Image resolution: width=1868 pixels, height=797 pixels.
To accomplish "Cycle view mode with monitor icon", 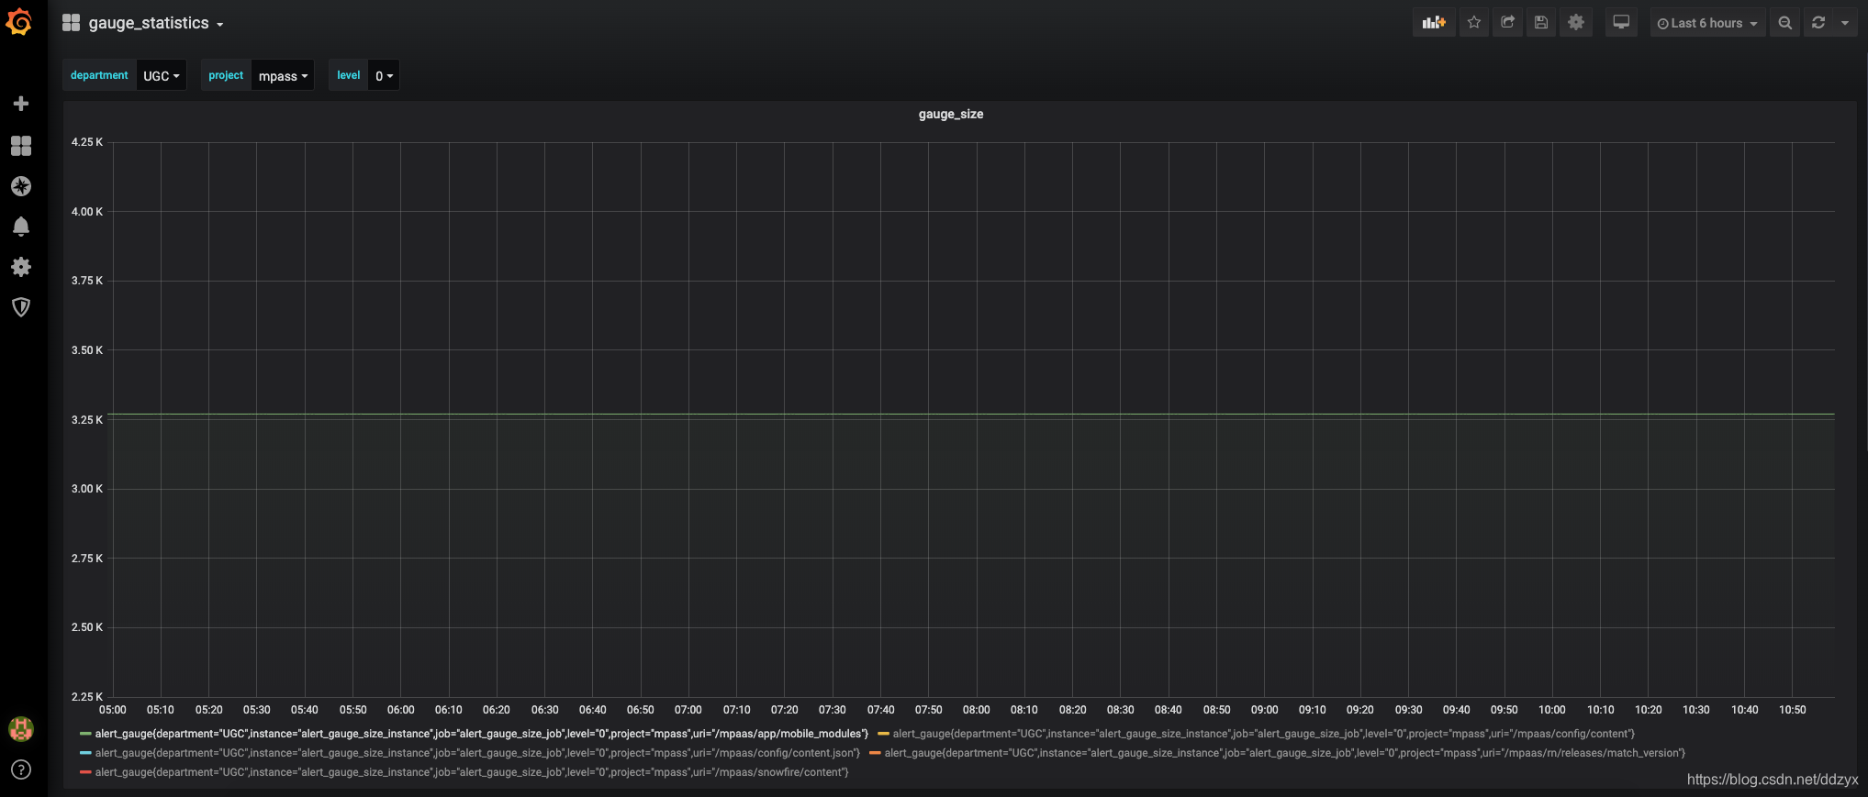I will coord(1621,23).
